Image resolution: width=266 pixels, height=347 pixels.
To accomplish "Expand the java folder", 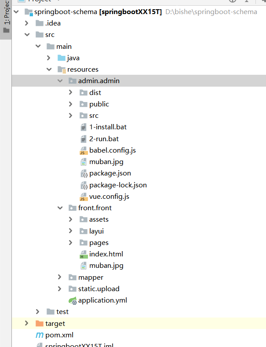I will click(x=49, y=58).
